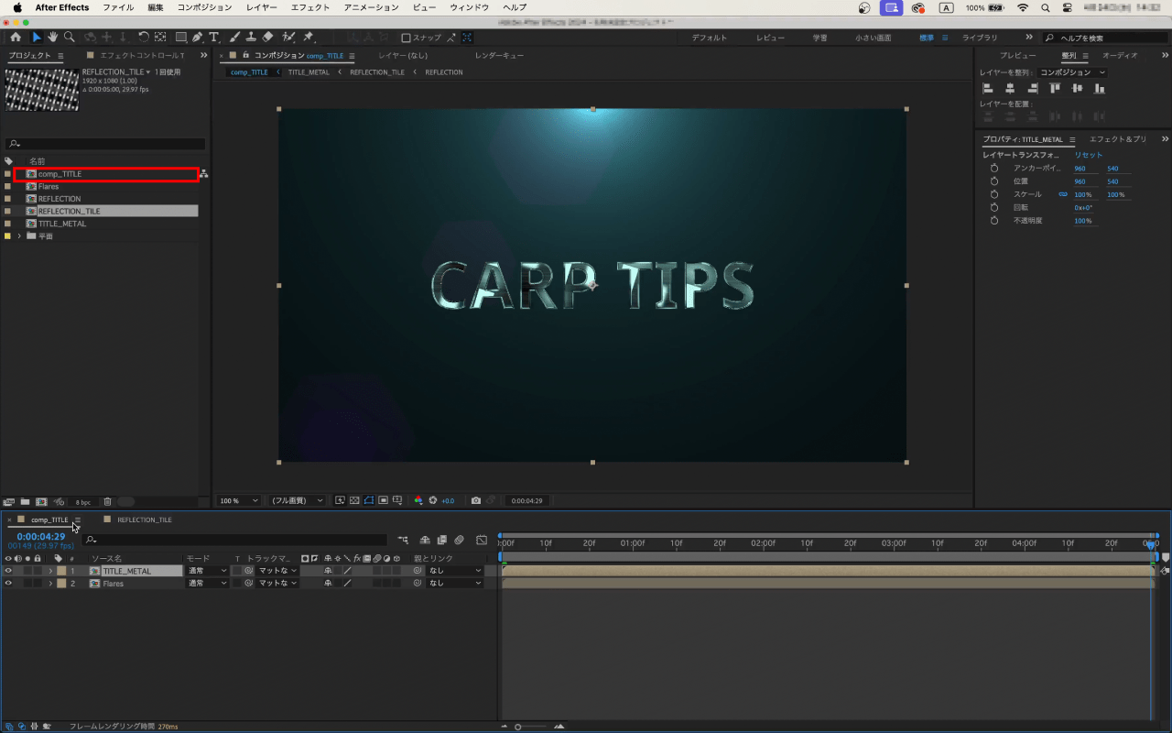This screenshot has width=1172, height=733.
Task: Create new composition icon in Project panel
Action: tap(41, 502)
